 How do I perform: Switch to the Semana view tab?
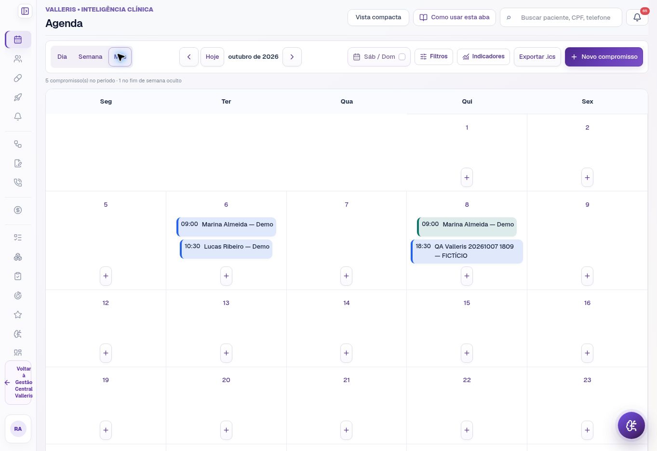(x=91, y=57)
